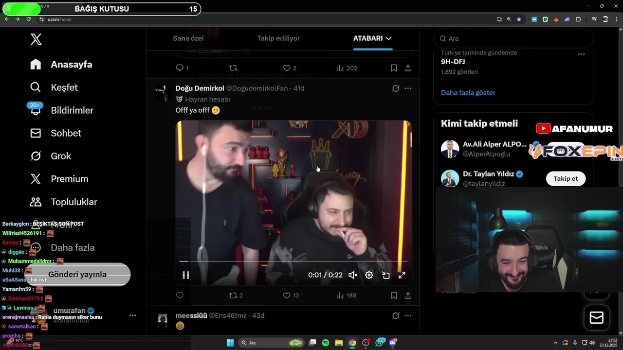Open Windows Start menu
Image resolution: width=623 pixels, height=350 pixels.
[230, 343]
